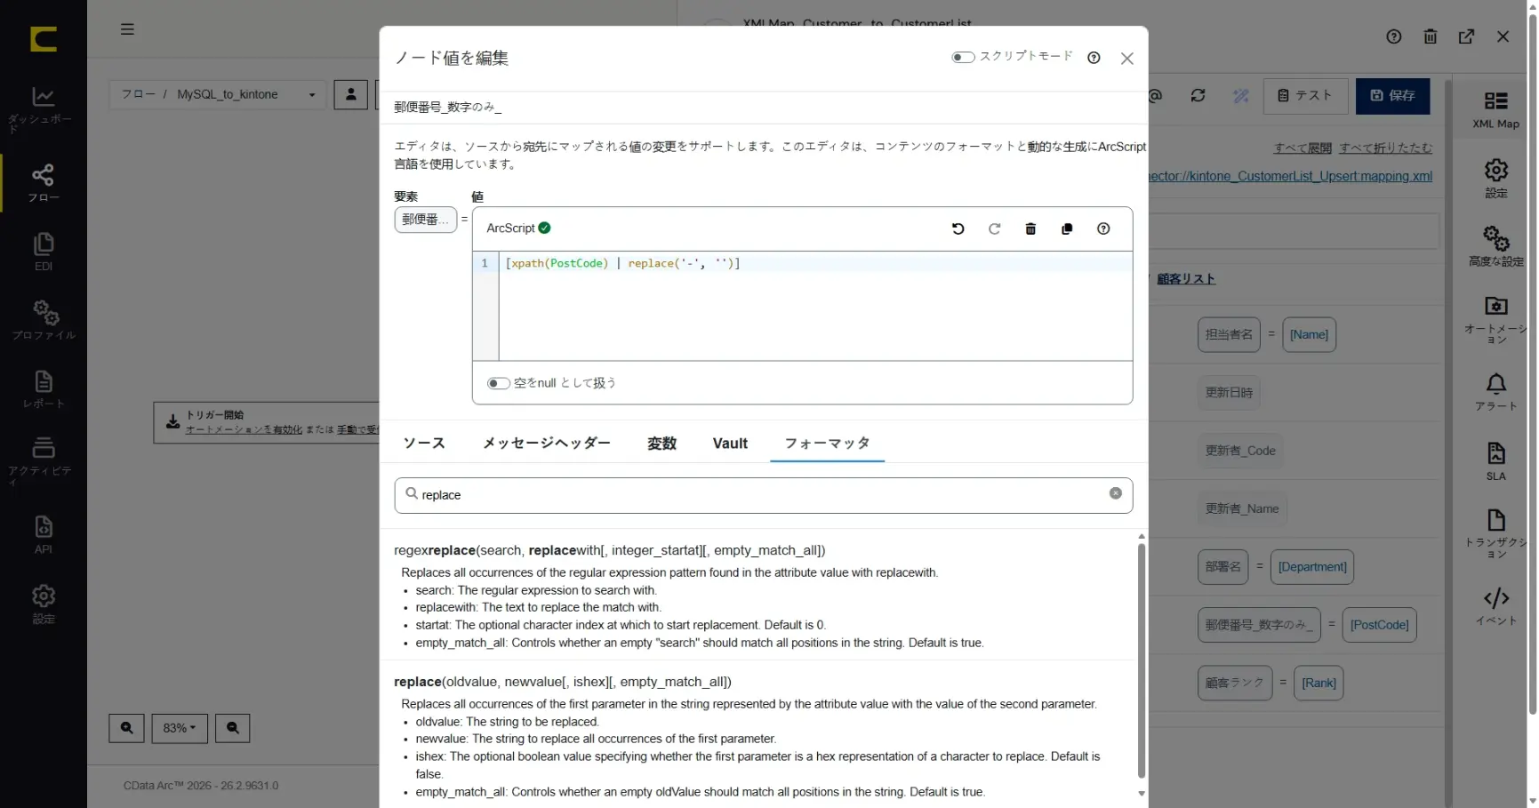Click the 顧客リスト link
This screenshot has height=808, width=1539.
(1186, 278)
